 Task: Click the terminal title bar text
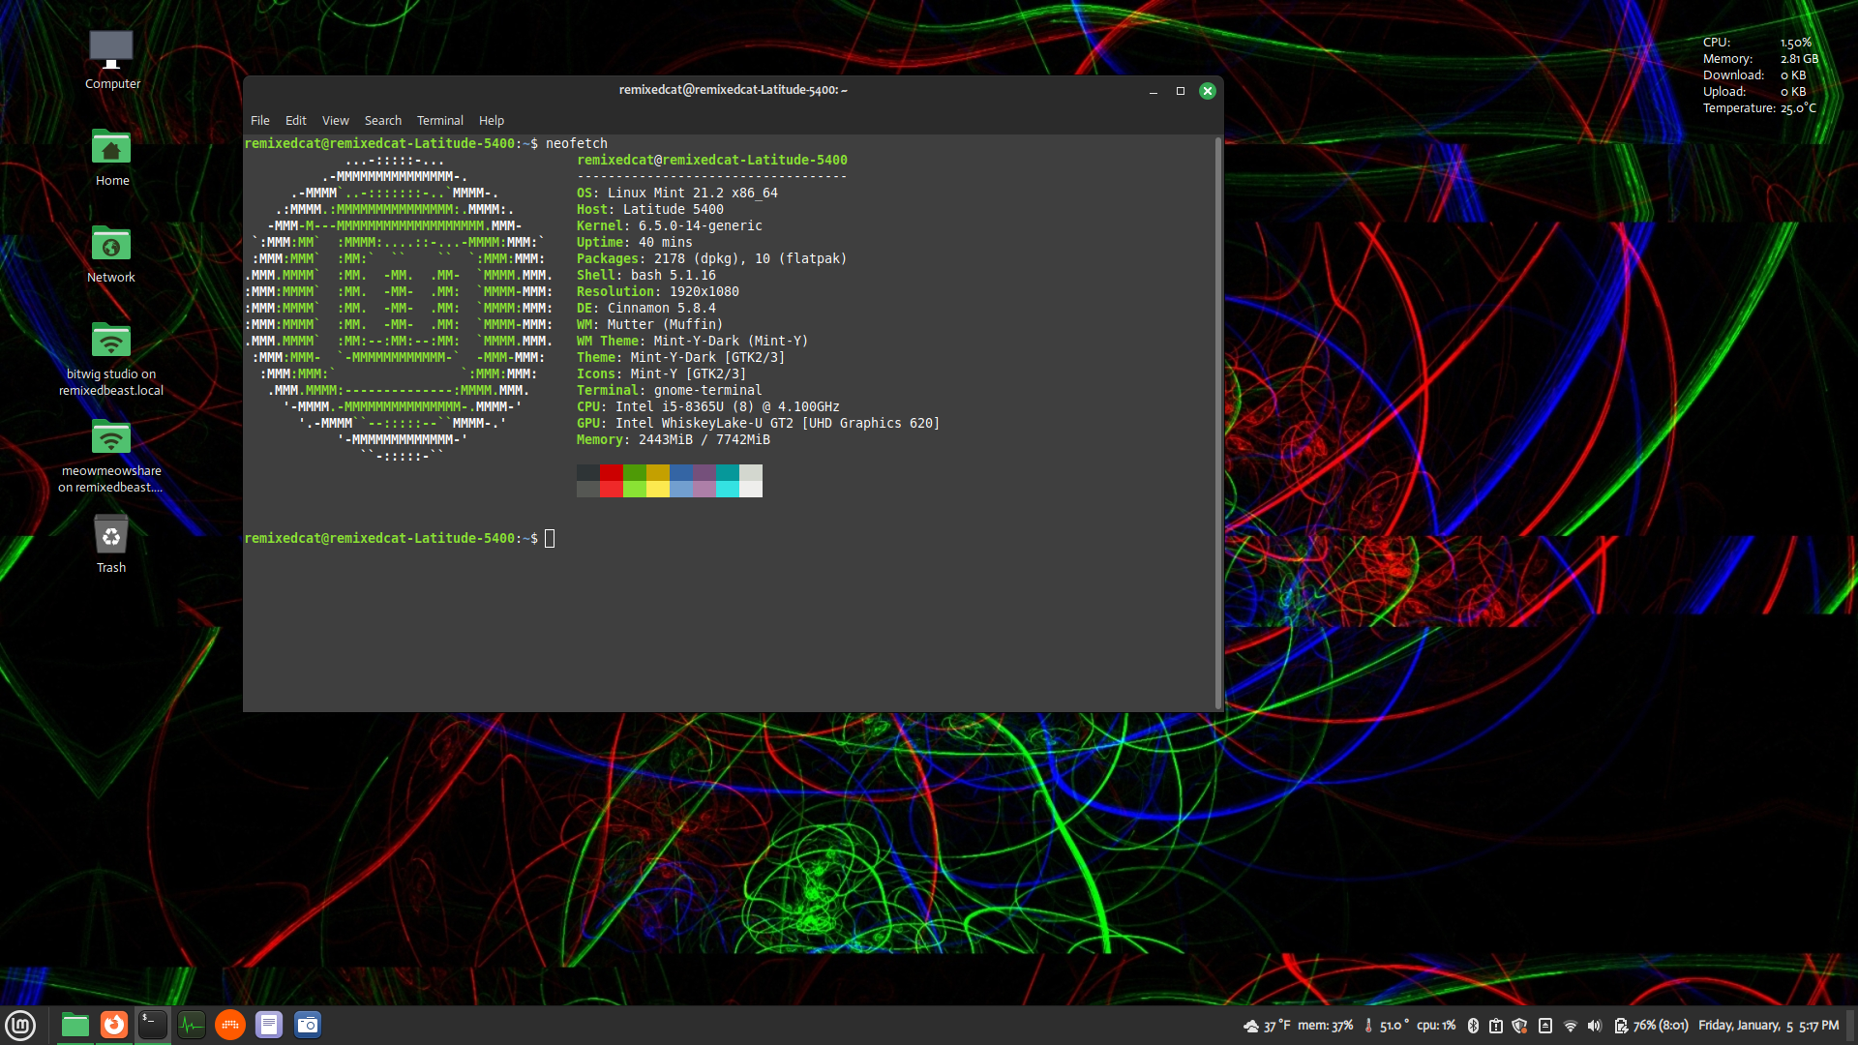click(734, 90)
